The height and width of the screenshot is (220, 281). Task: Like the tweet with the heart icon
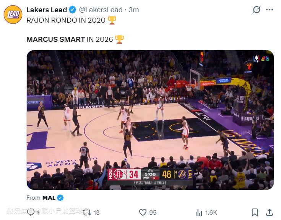(143, 212)
